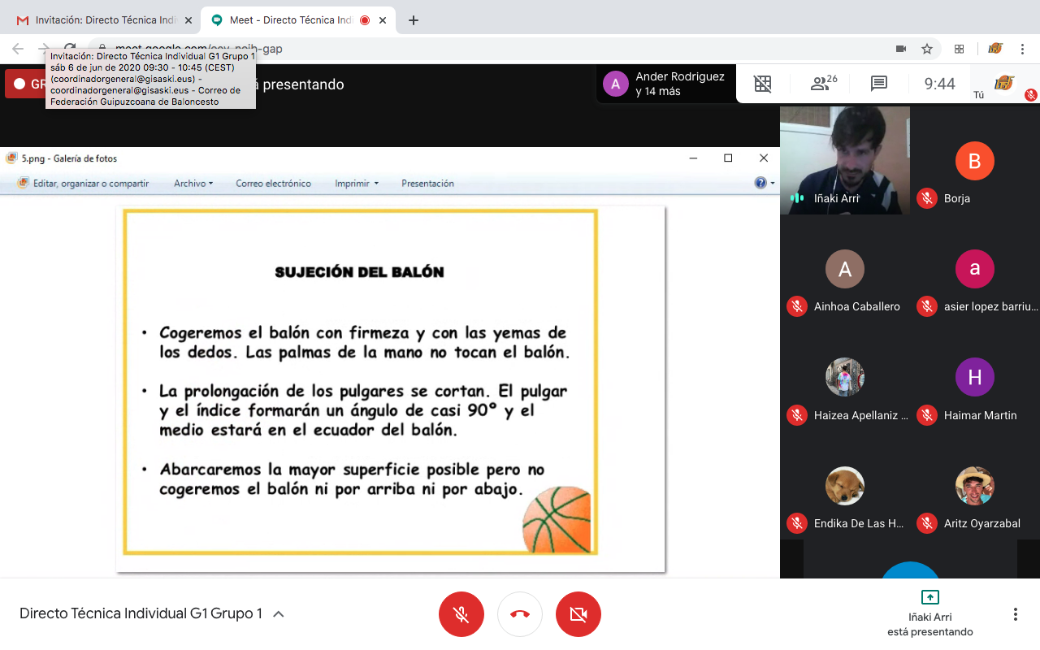The width and height of the screenshot is (1040, 650).
Task: Expand meeting details next to the meeting title
Action: (279, 614)
